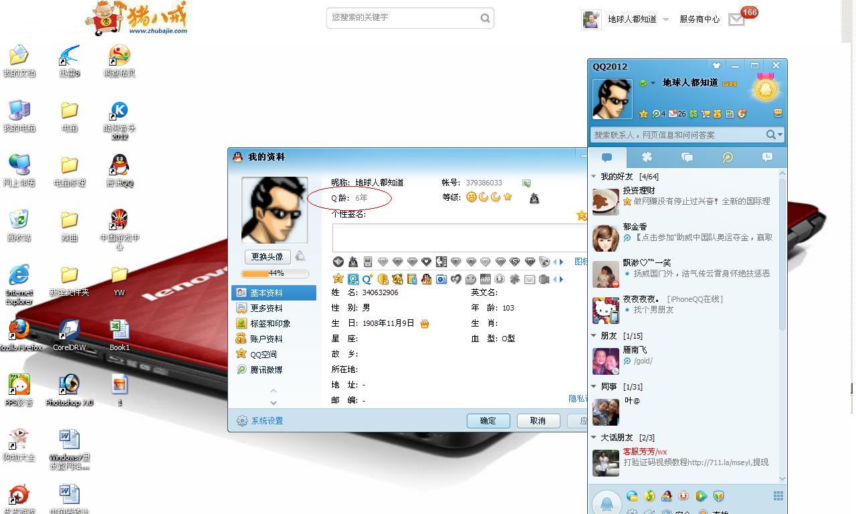Click 取消 button in profile window
Viewport: 856px width, 514px height.
(x=538, y=421)
